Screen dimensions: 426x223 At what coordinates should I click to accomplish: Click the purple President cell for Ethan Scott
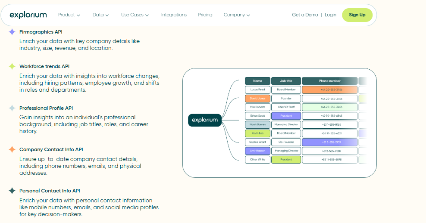click(x=286, y=116)
